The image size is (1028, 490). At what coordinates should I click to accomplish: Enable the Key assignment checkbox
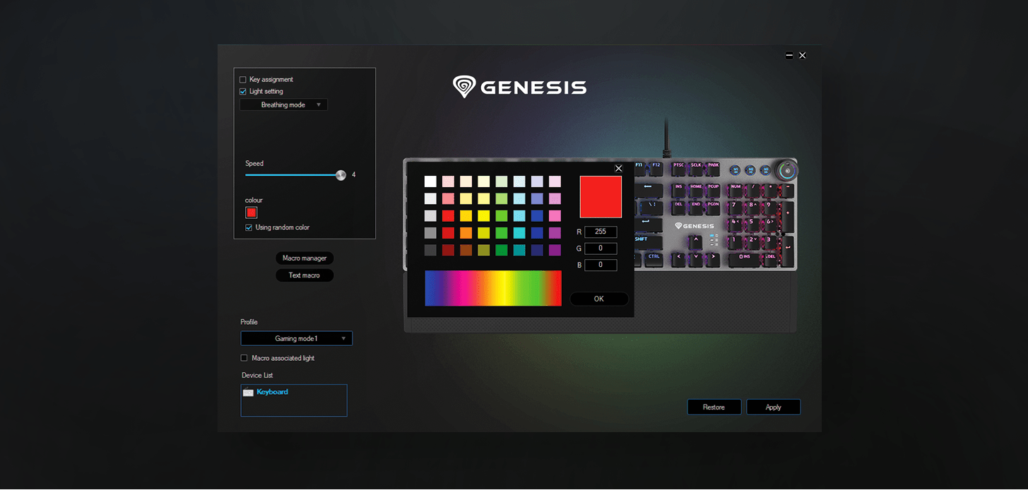[243, 80]
